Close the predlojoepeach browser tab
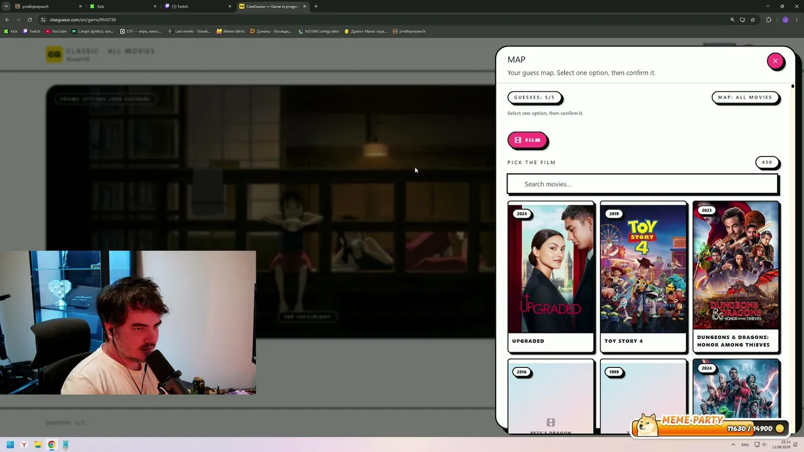The height and width of the screenshot is (452, 804). coord(80,6)
